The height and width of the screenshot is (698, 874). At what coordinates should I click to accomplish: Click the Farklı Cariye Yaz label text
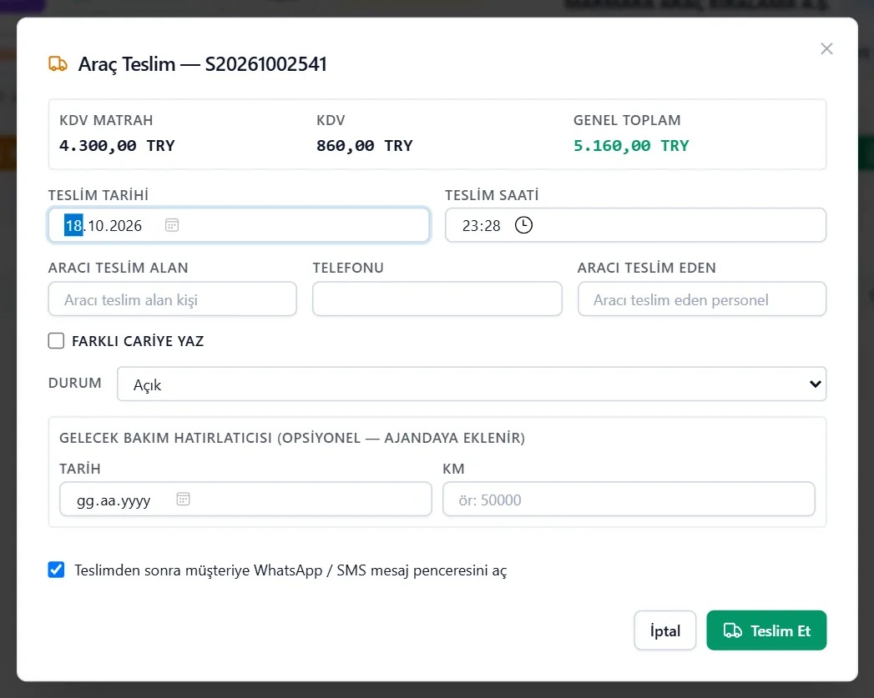(138, 340)
